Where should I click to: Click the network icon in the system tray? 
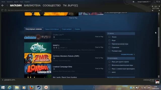pyautogui.click(x=142, y=88)
